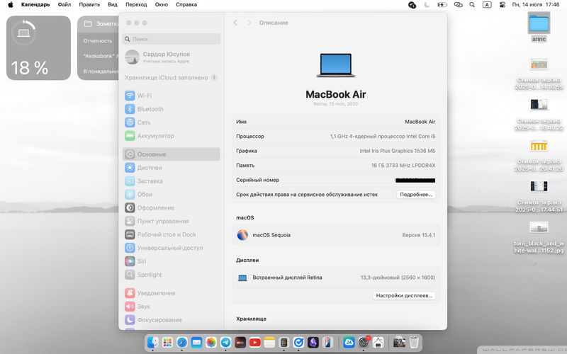Screen dimensions: 567x354
Task: Switch the input source A indicator
Action: [x=487, y=5]
